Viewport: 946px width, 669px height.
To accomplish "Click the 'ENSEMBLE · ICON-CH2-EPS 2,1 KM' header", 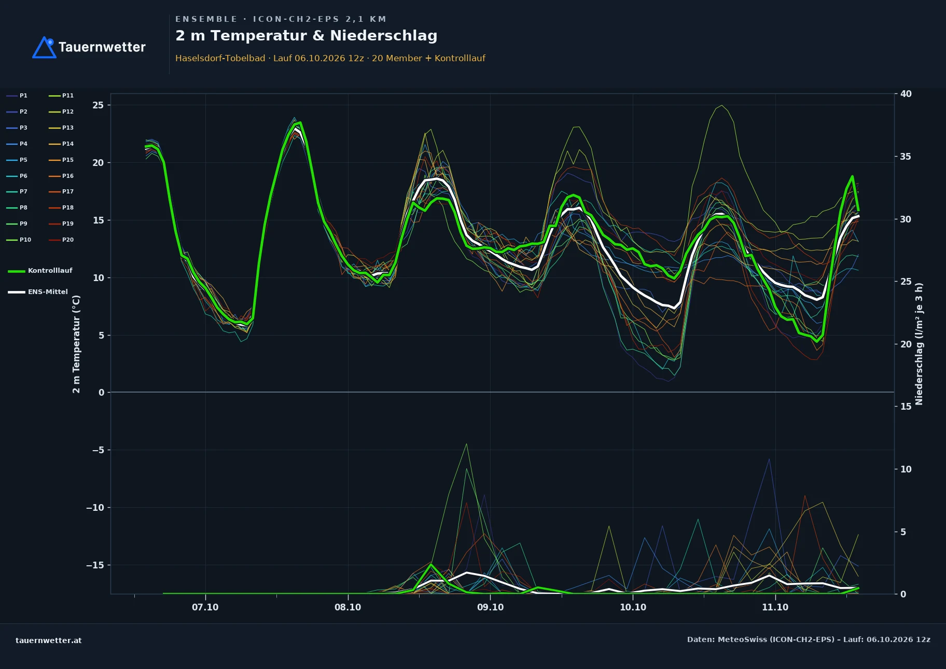I will (281, 19).
